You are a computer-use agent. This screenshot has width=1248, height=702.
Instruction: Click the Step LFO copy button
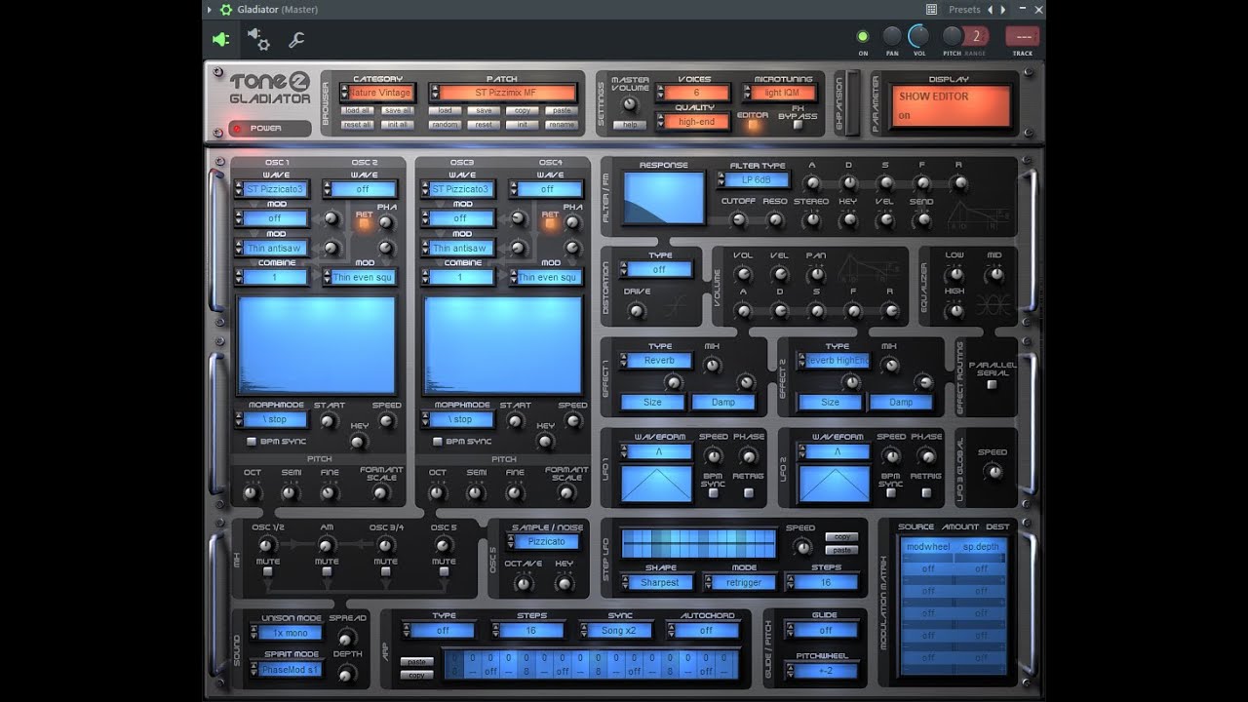coord(840,537)
